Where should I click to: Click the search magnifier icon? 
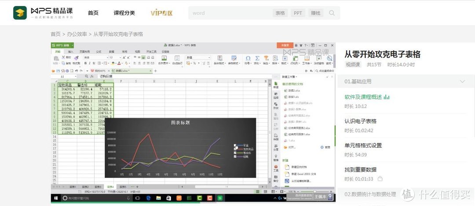coord(332,13)
